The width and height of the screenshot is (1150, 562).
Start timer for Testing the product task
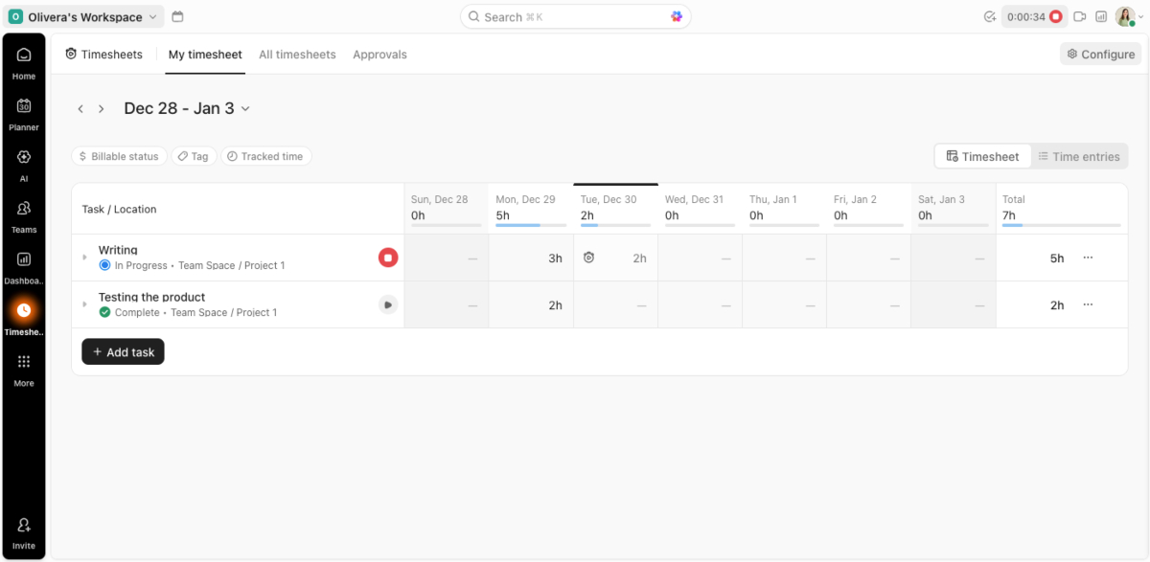(387, 304)
